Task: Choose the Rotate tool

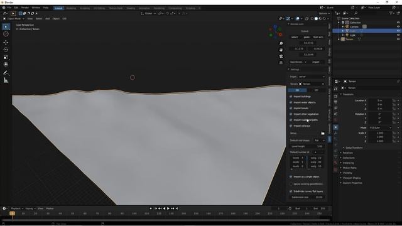Action: pos(6,50)
